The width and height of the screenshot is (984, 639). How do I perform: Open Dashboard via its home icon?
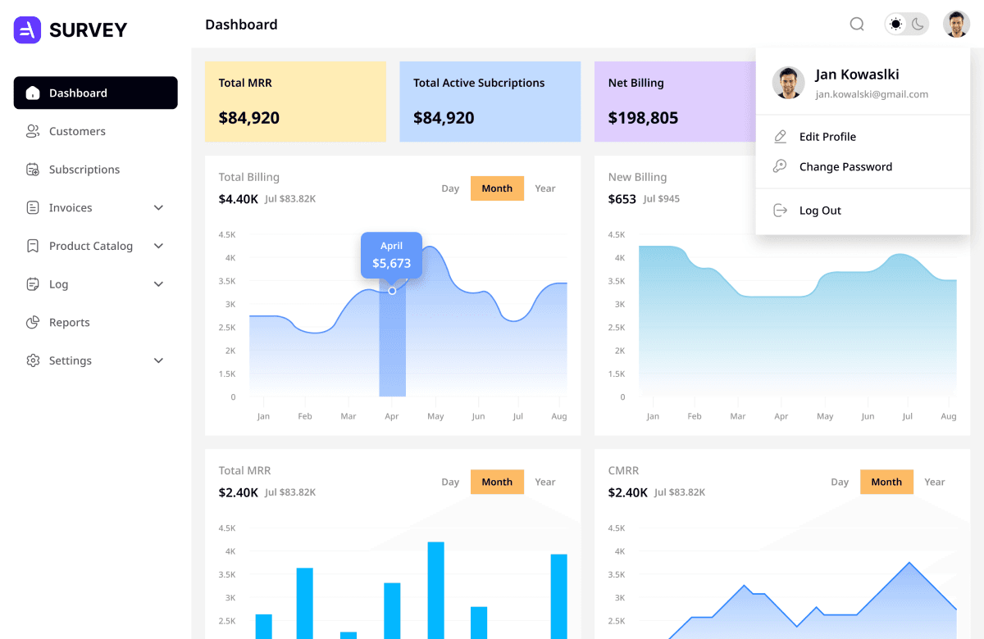(33, 93)
